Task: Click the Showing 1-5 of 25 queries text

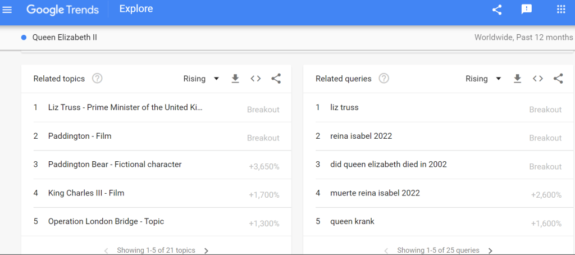Action: pos(438,251)
